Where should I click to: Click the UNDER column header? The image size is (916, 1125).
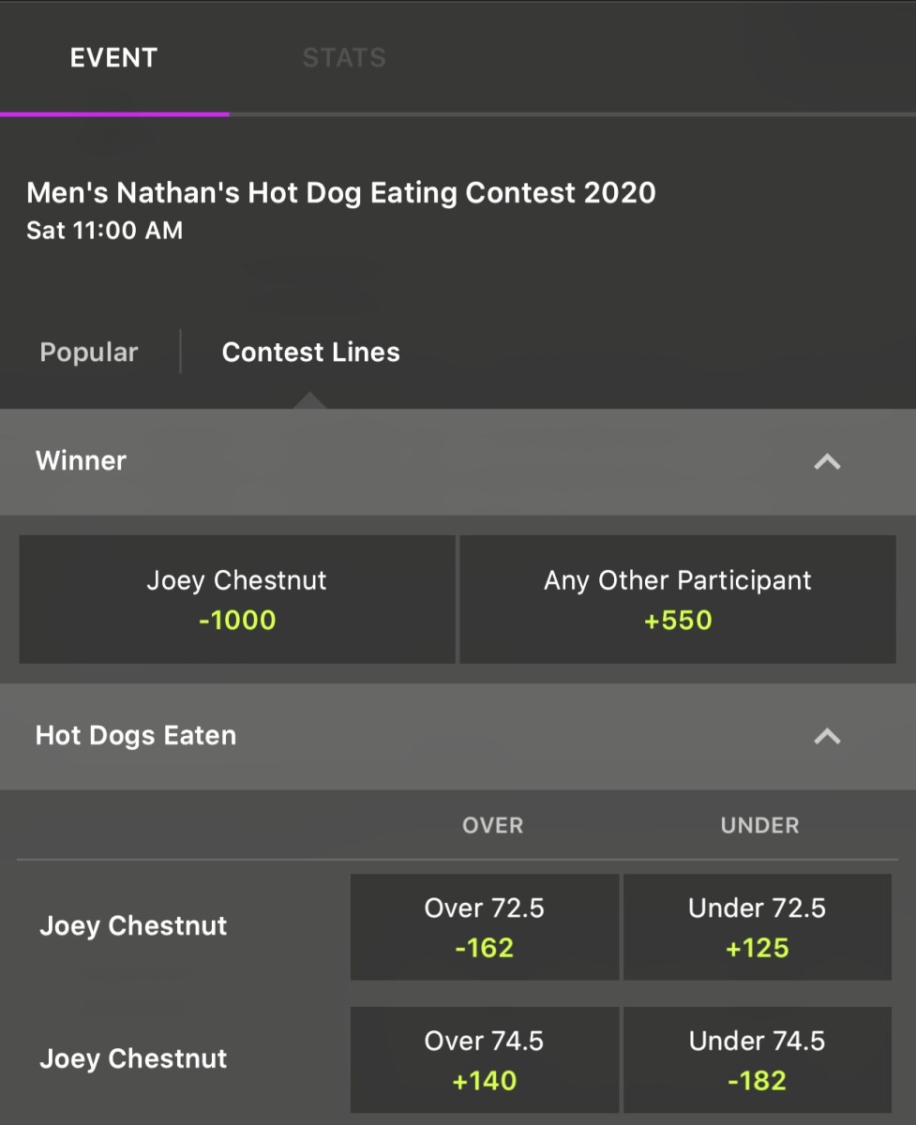759,825
